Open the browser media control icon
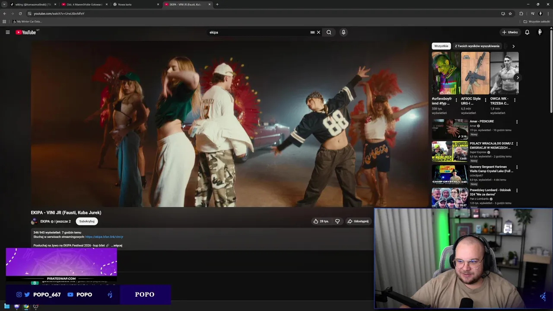The width and height of the screenshot is (553, 311). (x=533, y=13)
